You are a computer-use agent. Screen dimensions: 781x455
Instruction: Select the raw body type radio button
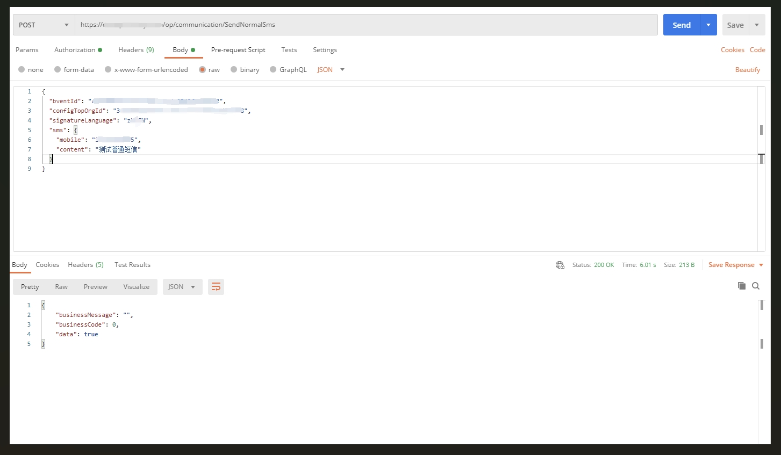point(203,70)
